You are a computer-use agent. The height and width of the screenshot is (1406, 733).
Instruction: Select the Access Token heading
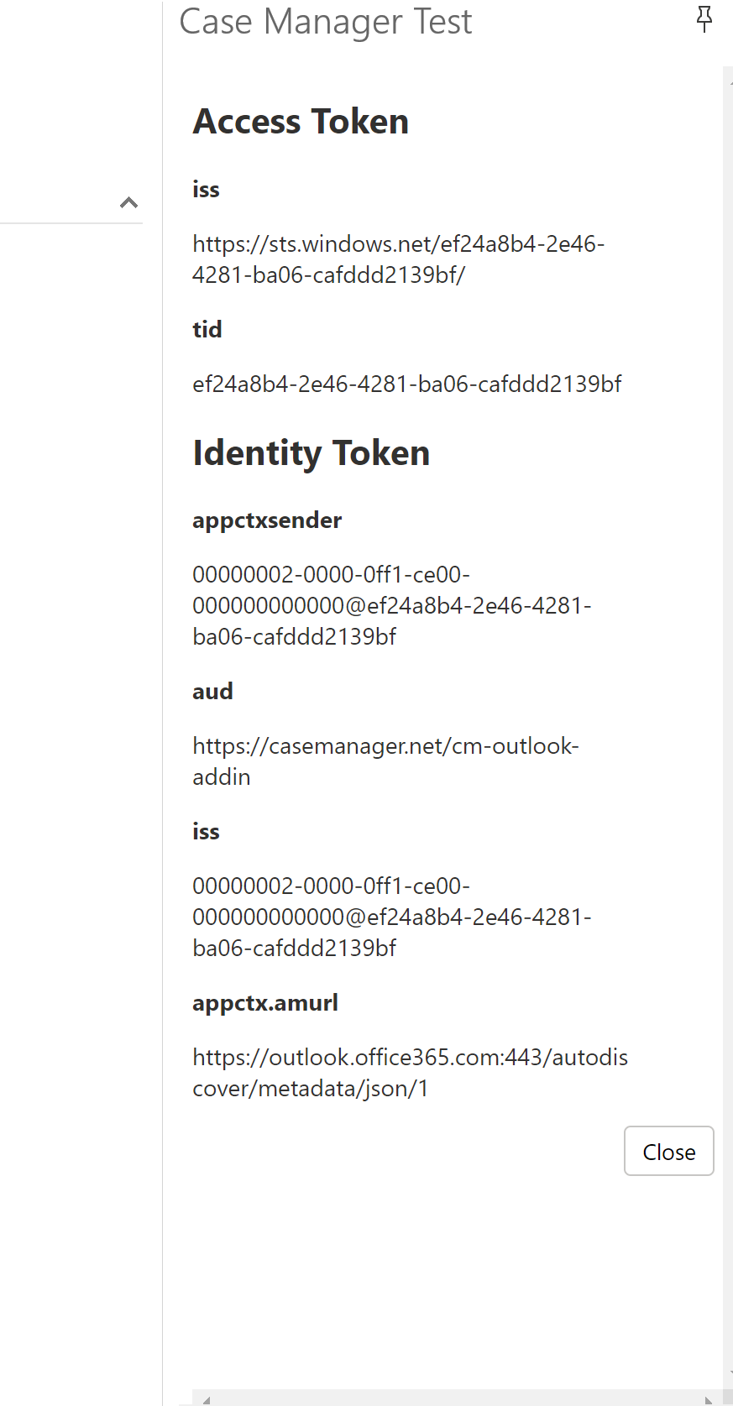coord(301,122)
